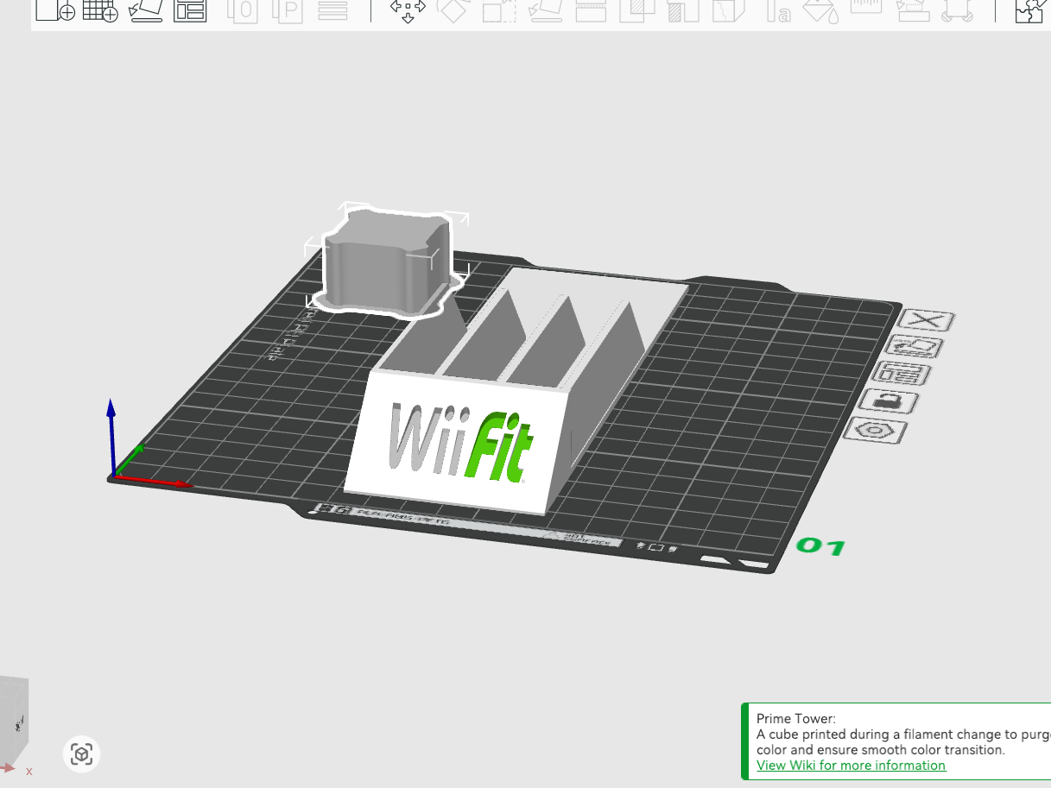The height and width of the screenshot is (788, 1051).
Task: Select the Measure tool
Action: (867, 9)
